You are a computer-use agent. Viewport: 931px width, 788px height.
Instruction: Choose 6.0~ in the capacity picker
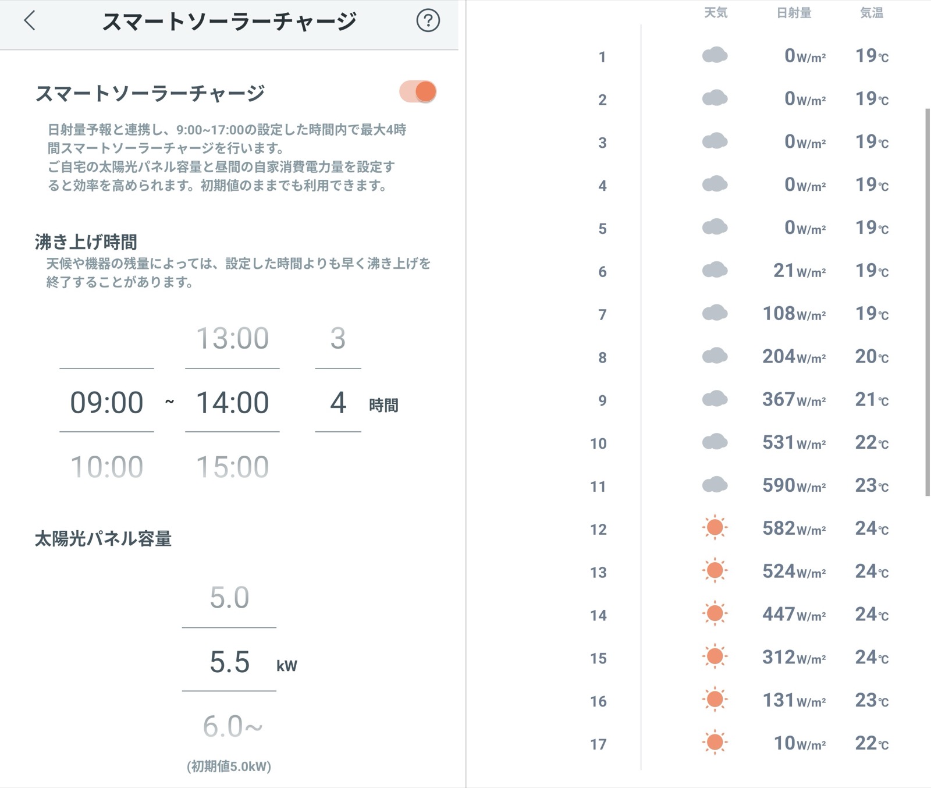tap(232, 726)
